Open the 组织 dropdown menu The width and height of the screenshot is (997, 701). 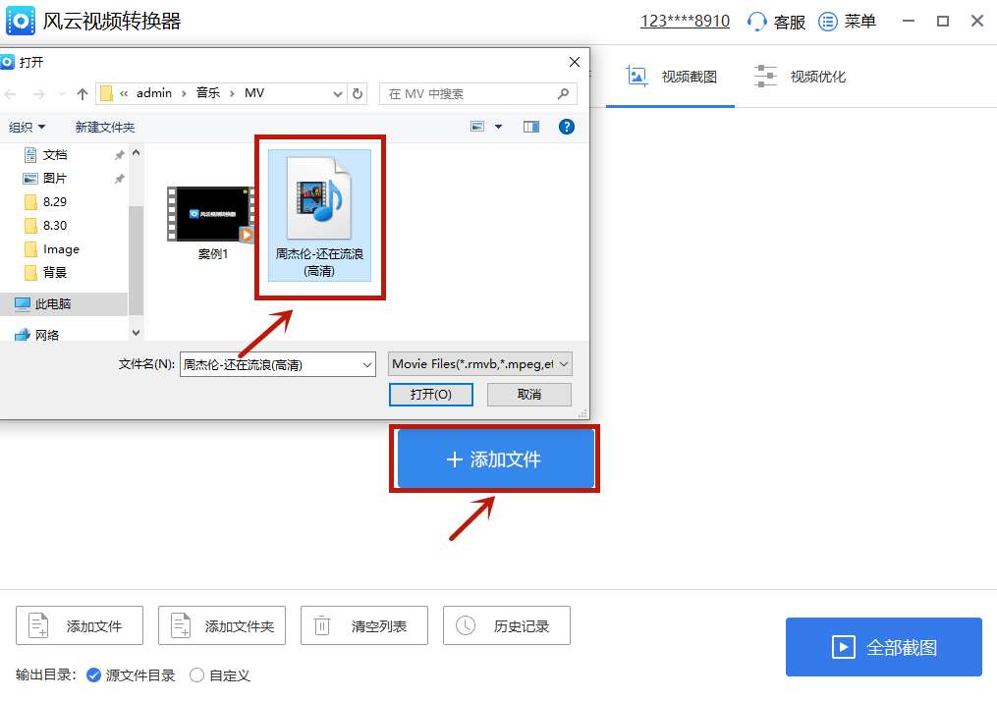click(28, 126)
